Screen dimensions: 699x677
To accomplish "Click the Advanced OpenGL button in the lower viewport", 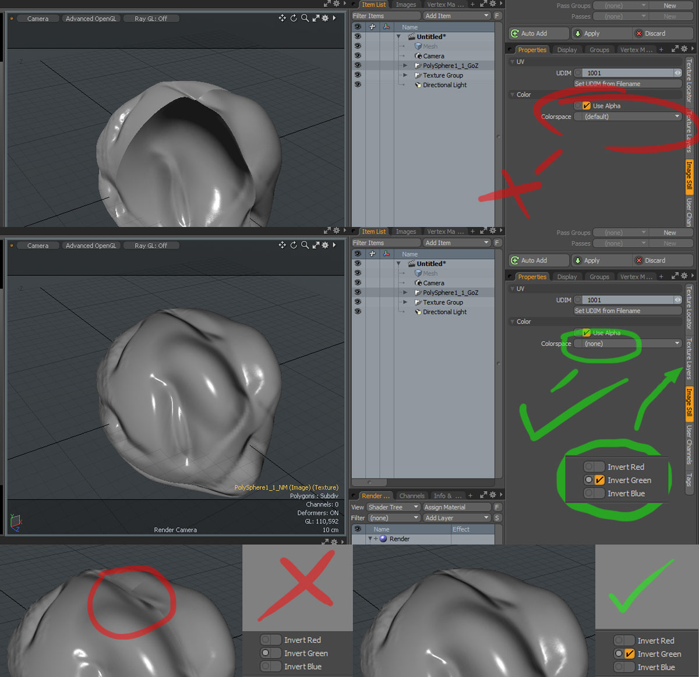I will click(x=91, y=246).
